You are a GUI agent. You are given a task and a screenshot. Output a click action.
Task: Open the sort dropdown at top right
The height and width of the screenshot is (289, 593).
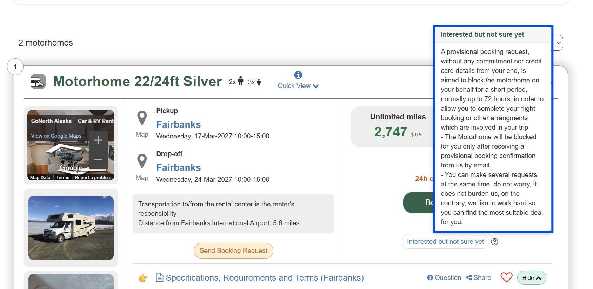coord(558,43)
